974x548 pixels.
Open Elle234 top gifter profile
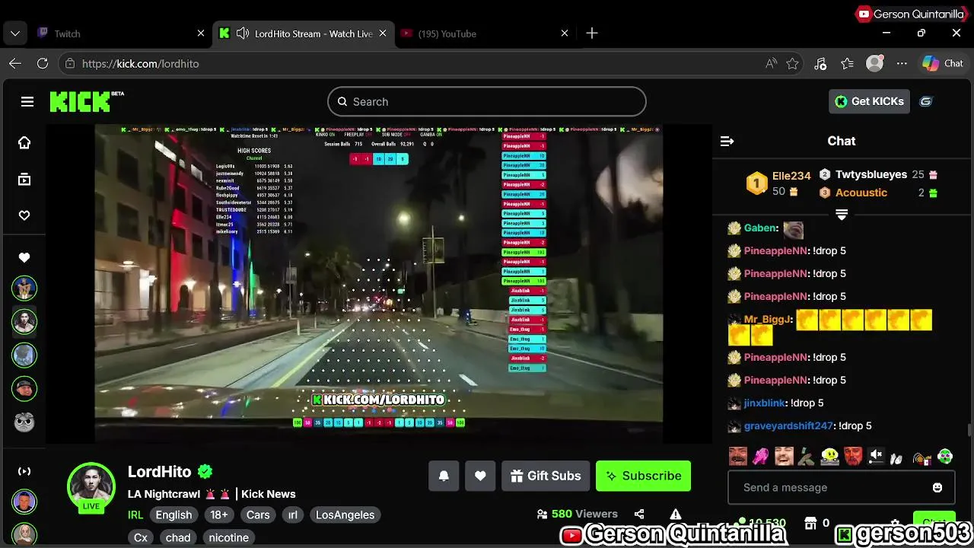point(791,176)
